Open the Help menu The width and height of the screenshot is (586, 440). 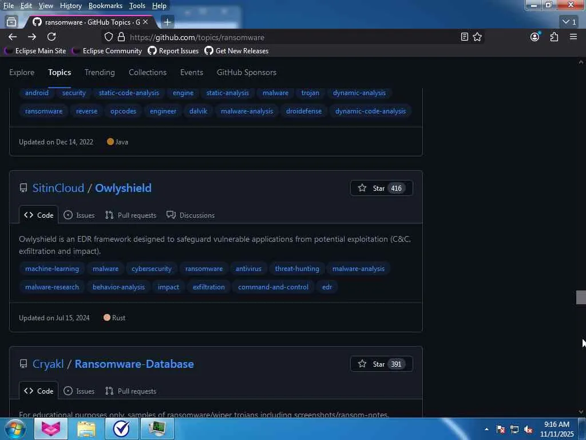159,6
